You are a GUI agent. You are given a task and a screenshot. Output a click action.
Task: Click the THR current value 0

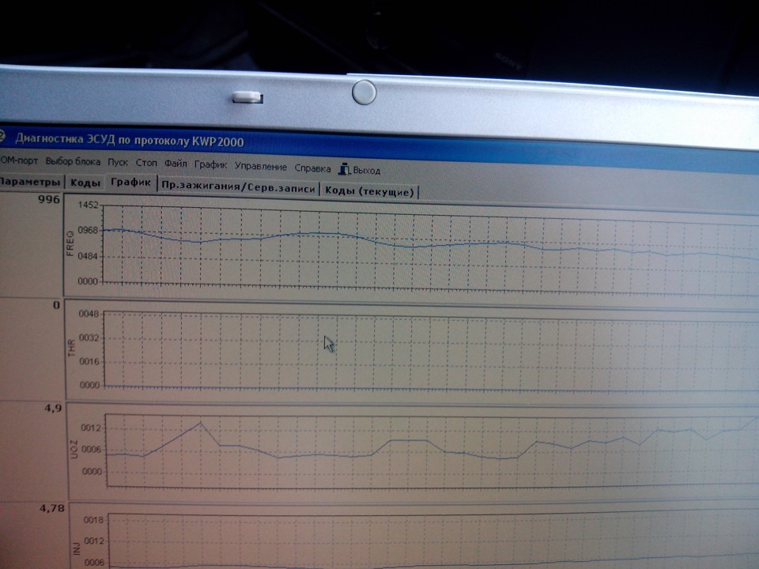pos(56,305)
